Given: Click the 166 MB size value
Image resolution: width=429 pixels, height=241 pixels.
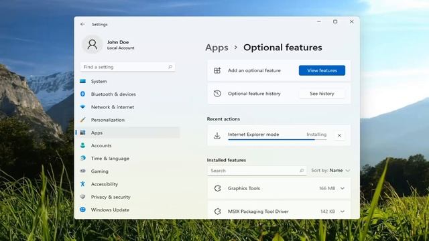Looking at the screenshot, I should (327, 188).
